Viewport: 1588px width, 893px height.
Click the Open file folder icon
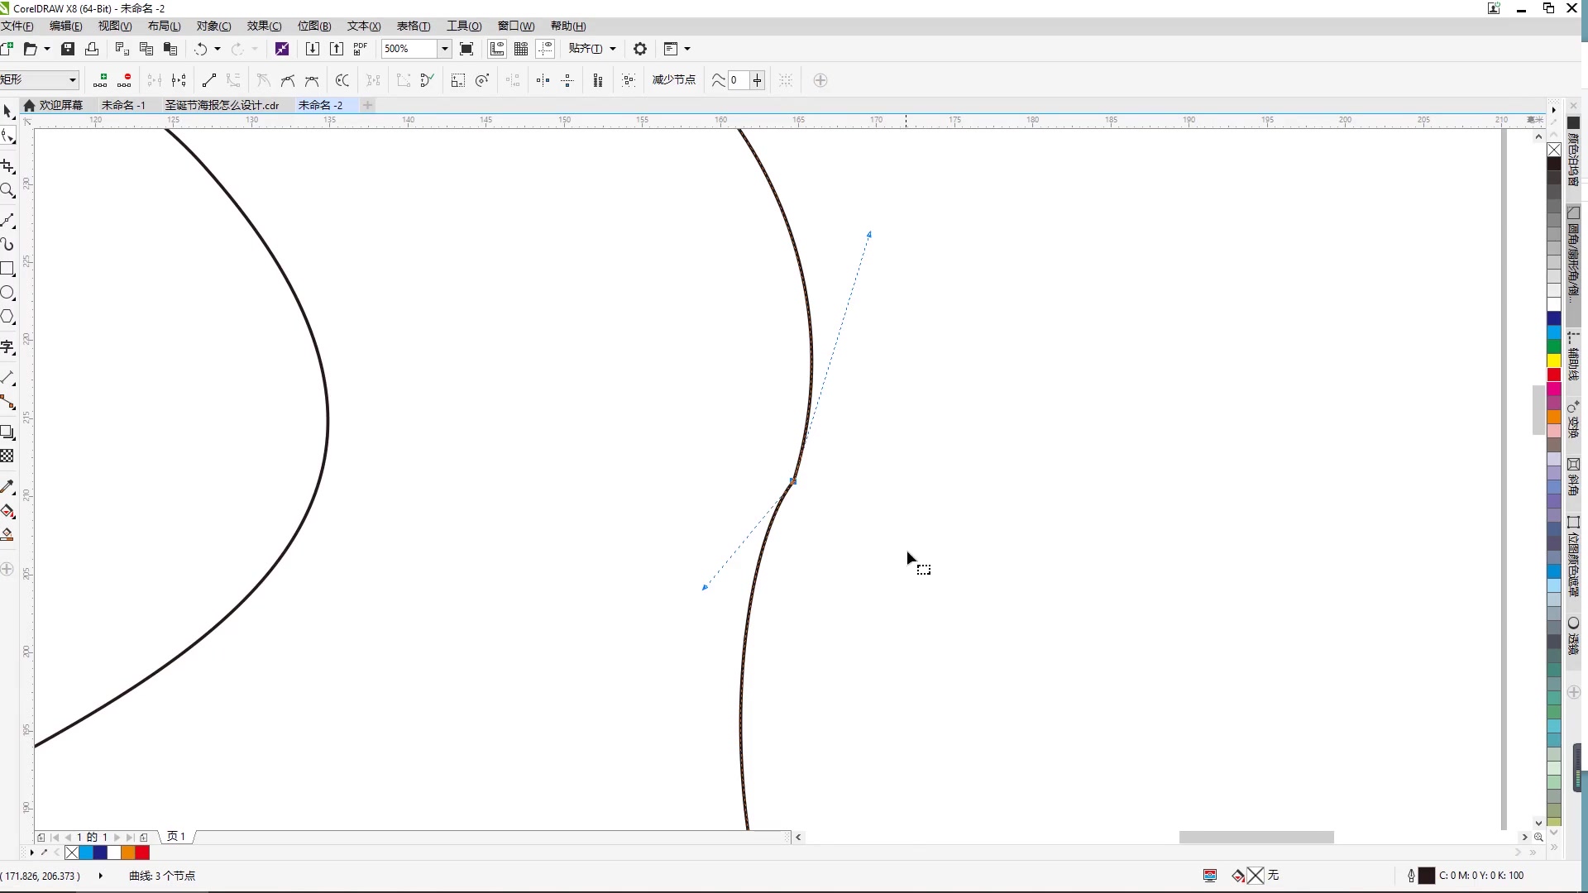(x=31, y=49)
